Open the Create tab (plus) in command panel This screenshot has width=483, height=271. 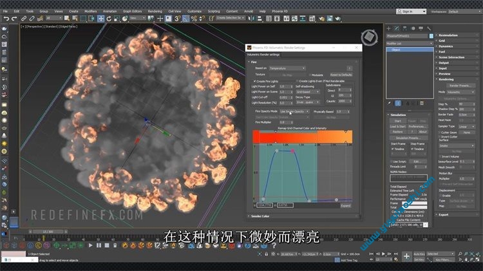pyautogui.click(x=388, y=28)
